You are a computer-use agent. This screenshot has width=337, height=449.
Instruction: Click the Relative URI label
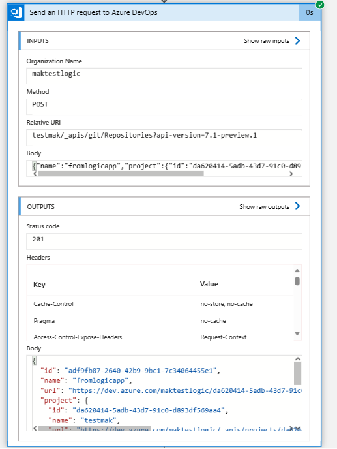pyautogui.click(x=44, y=123)
